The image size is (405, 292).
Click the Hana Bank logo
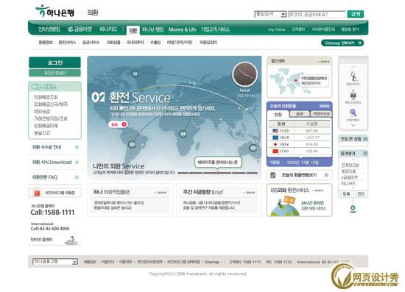point(55,11)
